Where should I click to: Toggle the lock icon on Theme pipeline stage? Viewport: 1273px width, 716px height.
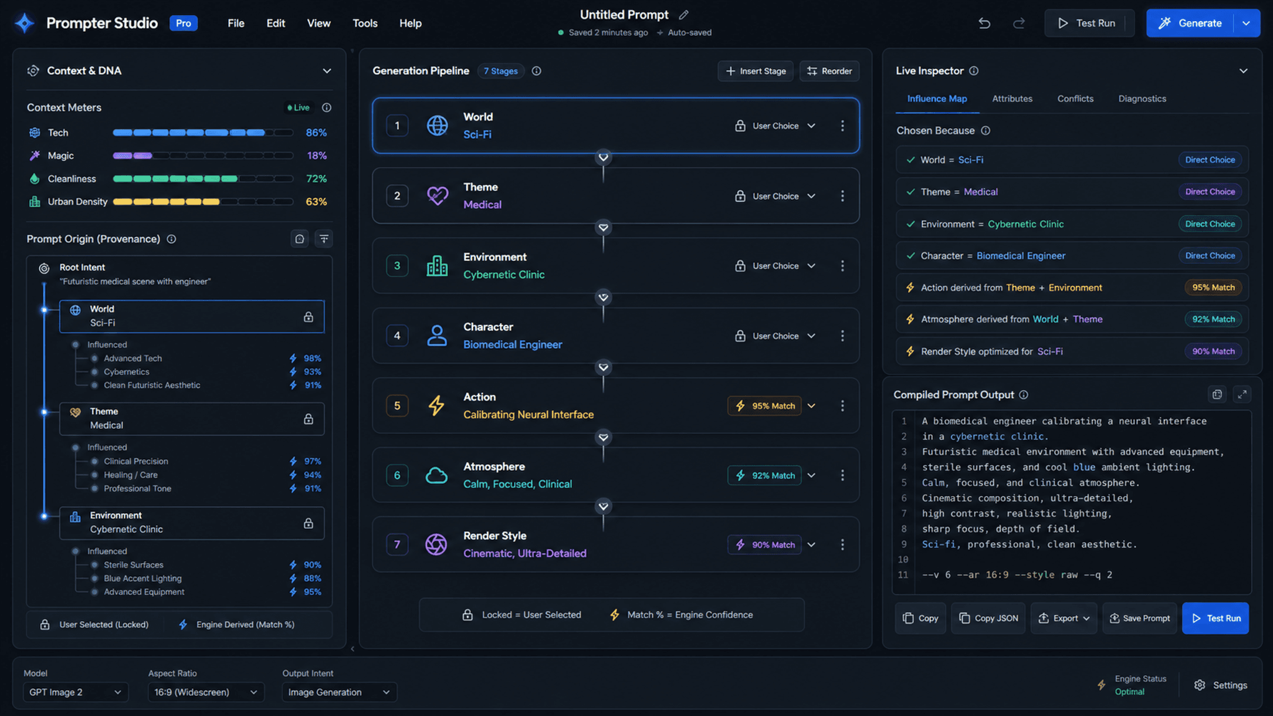[740, 196]
